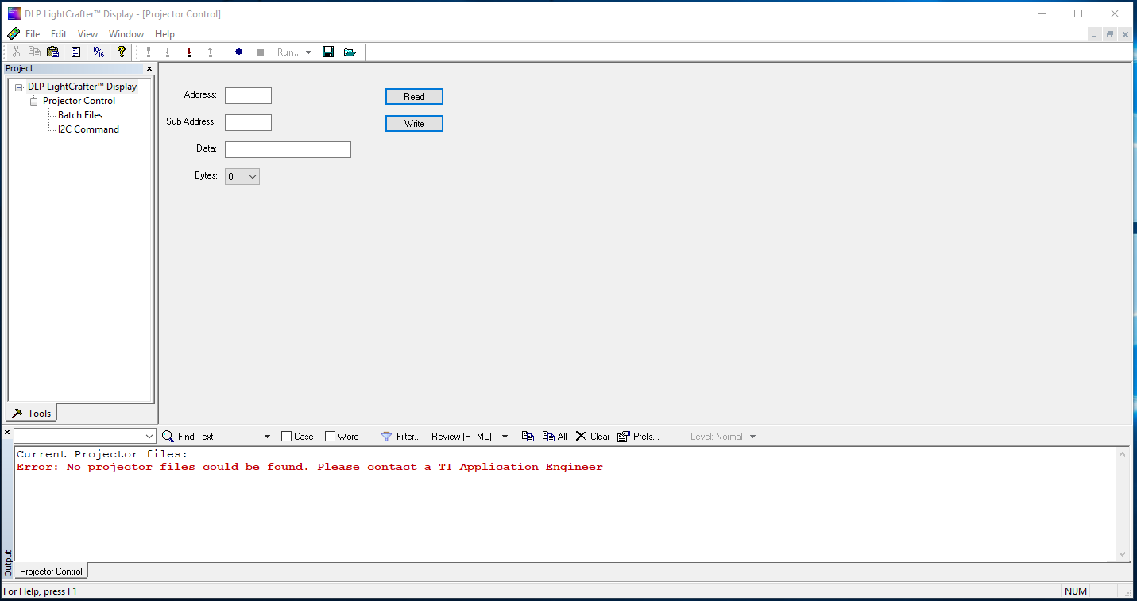Run the batch file using red exclamation icon
1137x601 pixels.
[x=149, y=52]
